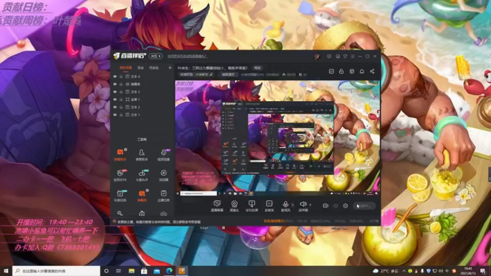
Task: Click the microphone icon
Action: [x=285, y=204]
